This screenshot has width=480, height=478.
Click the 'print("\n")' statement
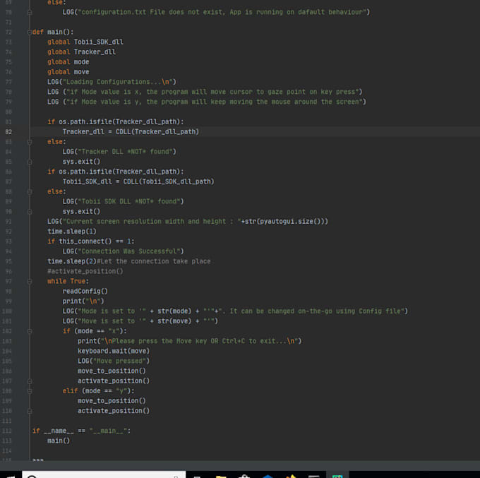pos(83,301)
